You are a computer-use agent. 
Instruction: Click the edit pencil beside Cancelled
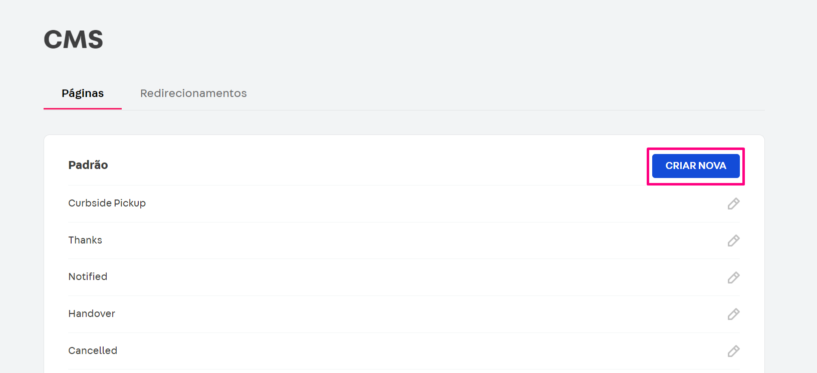[x=734, y=351]
